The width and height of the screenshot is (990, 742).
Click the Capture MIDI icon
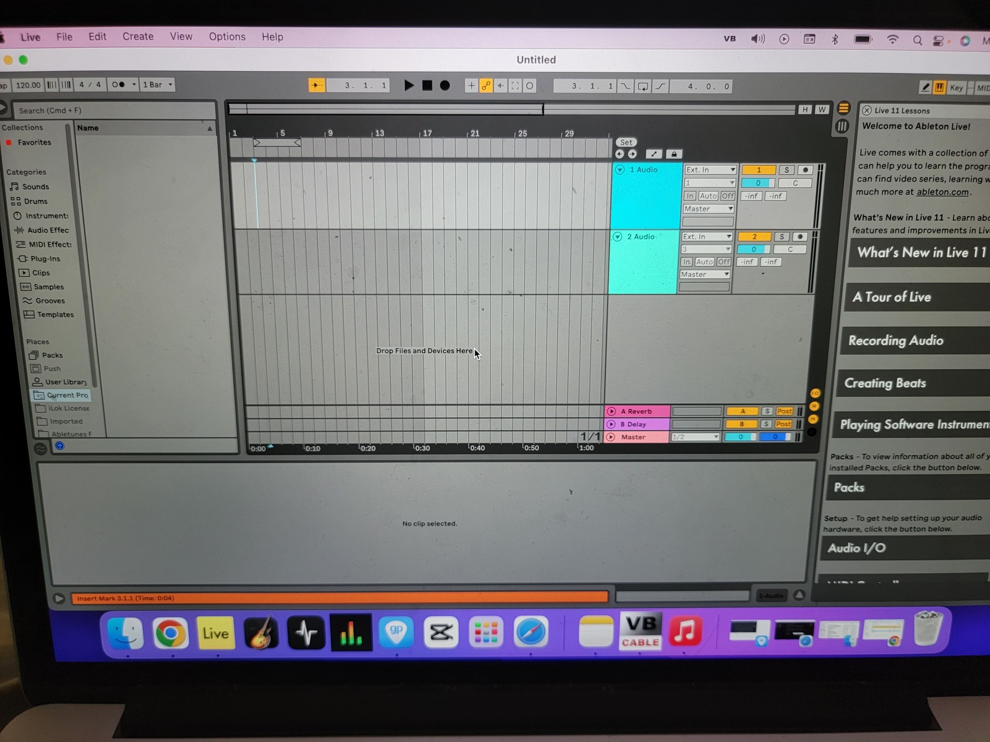point(515,86)
